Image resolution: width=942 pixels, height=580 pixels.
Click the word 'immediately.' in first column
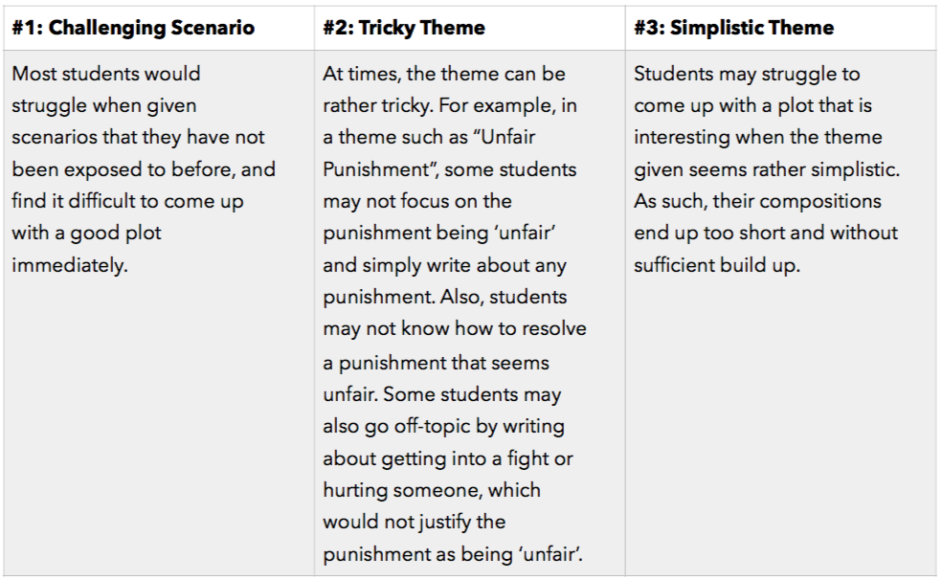(x=70, y=265)
